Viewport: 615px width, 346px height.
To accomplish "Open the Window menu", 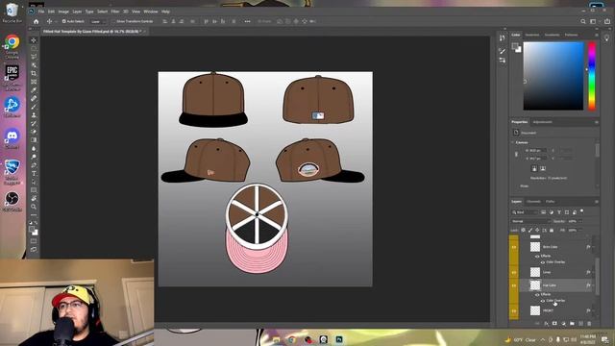I will (150, 12).
